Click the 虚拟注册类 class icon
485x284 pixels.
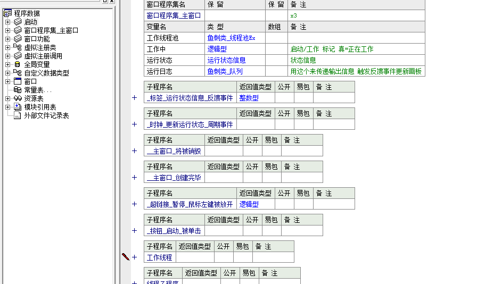(x=18, y=47)
